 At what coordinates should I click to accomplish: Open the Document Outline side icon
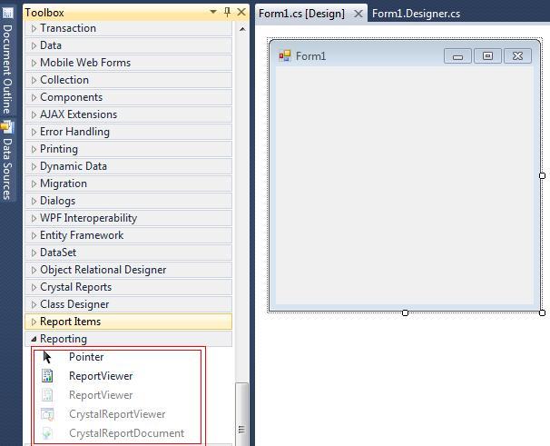[x=8, y=13]
